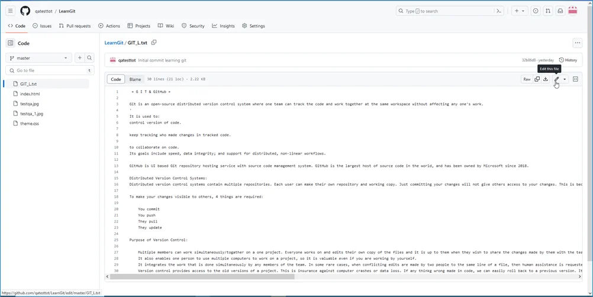
Task: Expand more edit options dropdown arrow
Action: [x=565, y=79]
